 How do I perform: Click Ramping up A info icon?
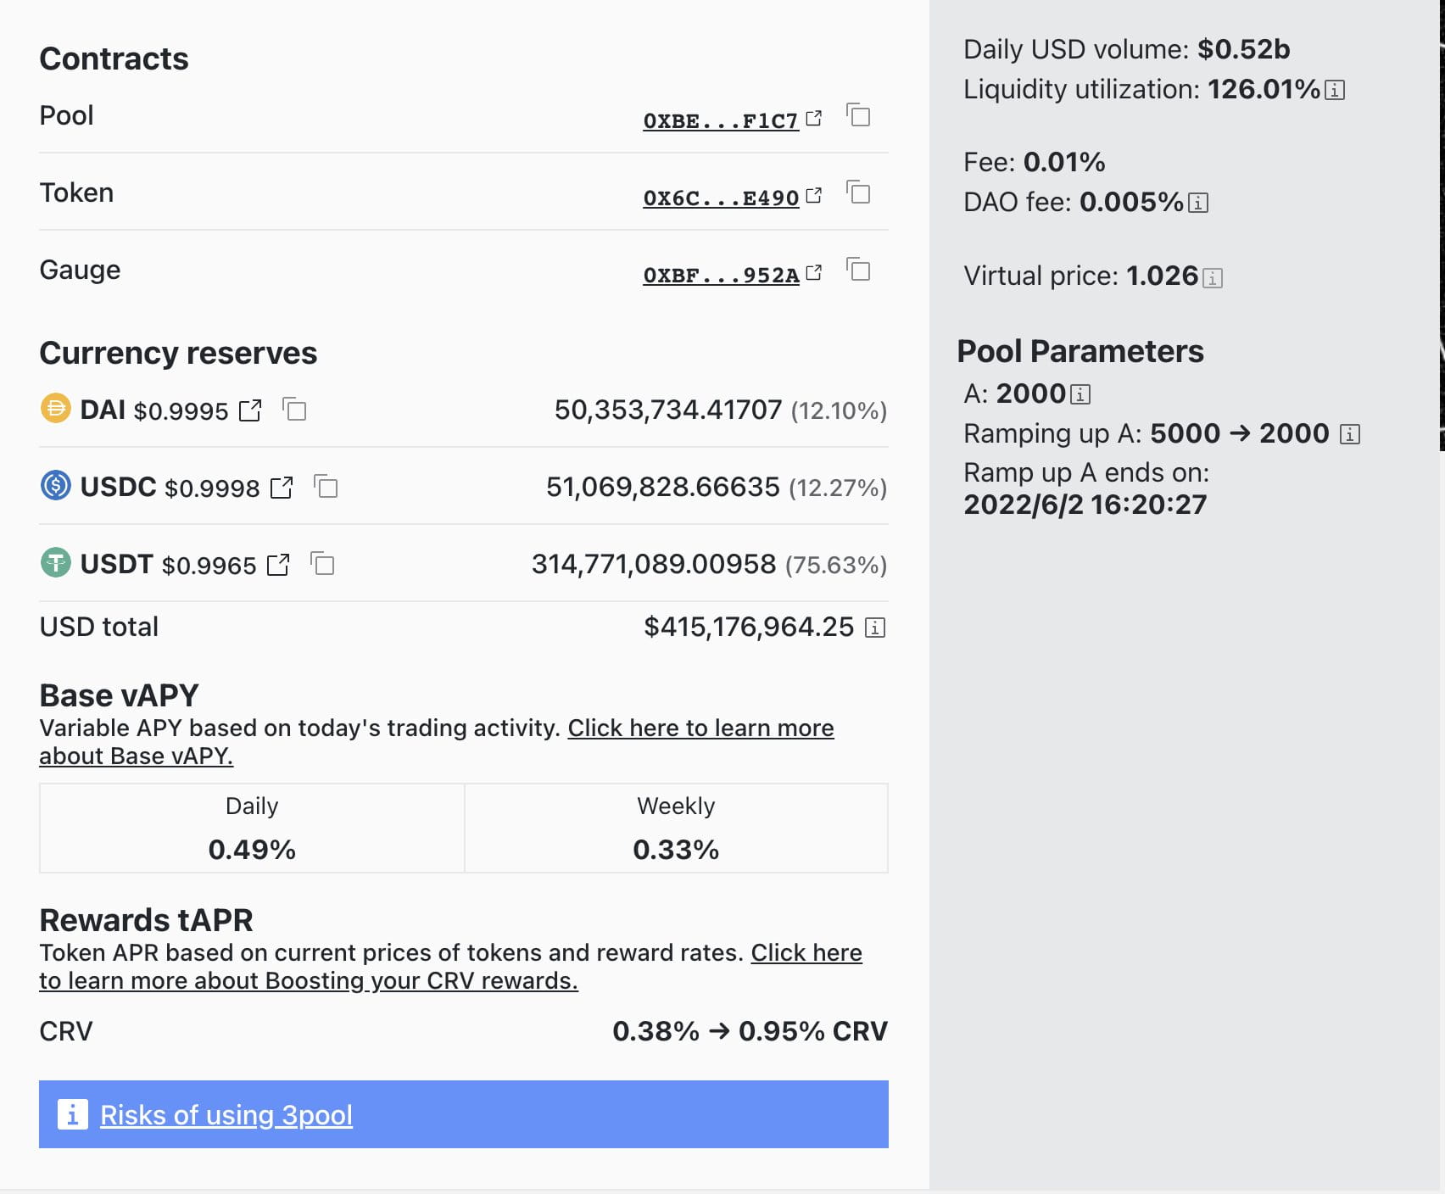1350,434
